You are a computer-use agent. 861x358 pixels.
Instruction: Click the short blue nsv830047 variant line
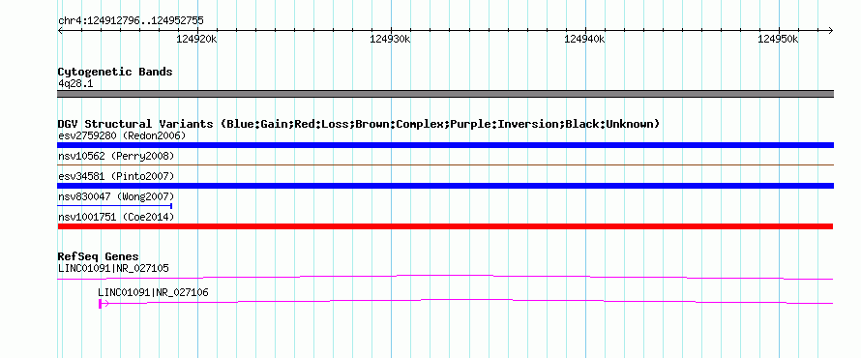pos(115,205)
